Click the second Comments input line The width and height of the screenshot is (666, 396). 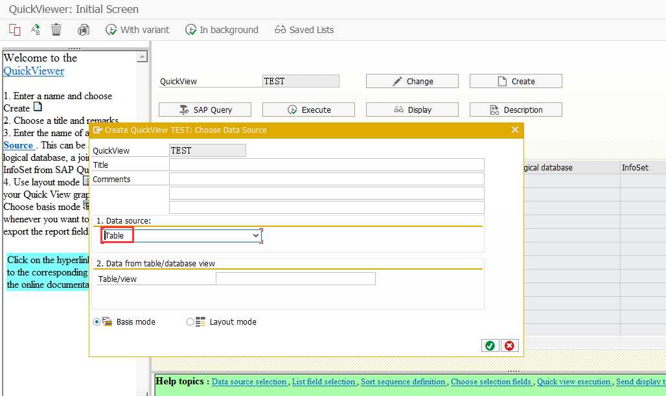coord(327,193)
